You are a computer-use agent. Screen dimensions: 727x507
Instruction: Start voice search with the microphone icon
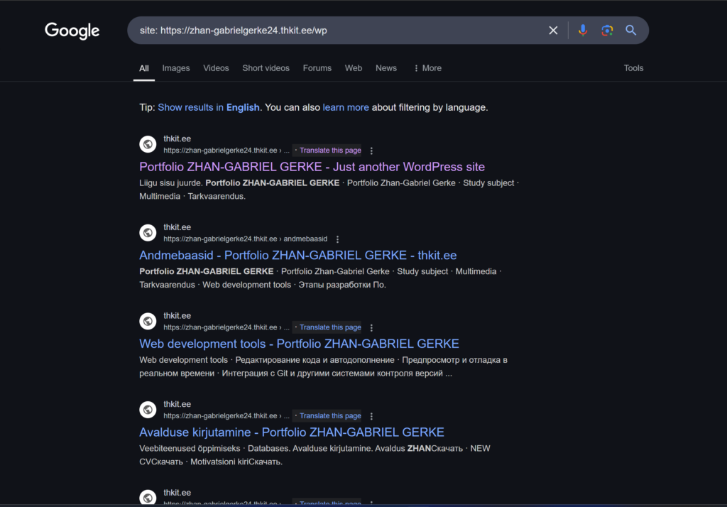583,31
